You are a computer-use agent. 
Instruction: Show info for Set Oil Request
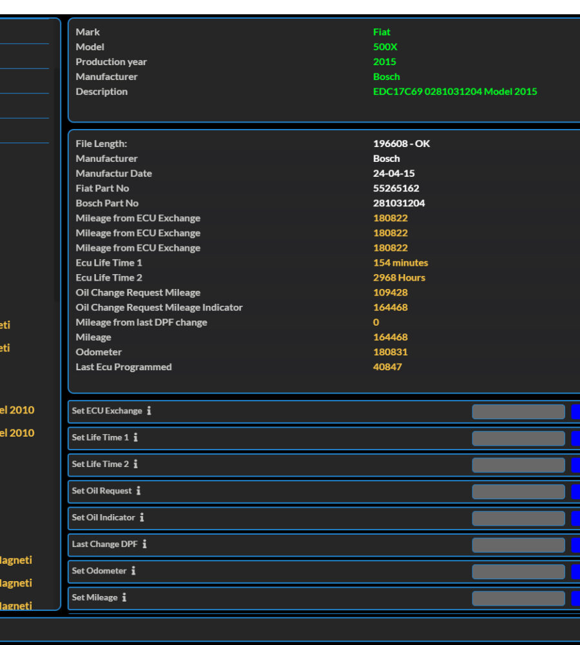click(x=139, y=491)
